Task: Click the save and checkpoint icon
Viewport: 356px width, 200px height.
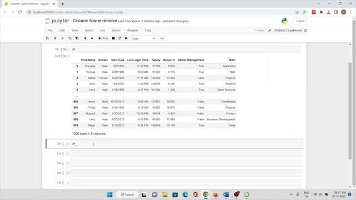Action: (x=47, y=38)
